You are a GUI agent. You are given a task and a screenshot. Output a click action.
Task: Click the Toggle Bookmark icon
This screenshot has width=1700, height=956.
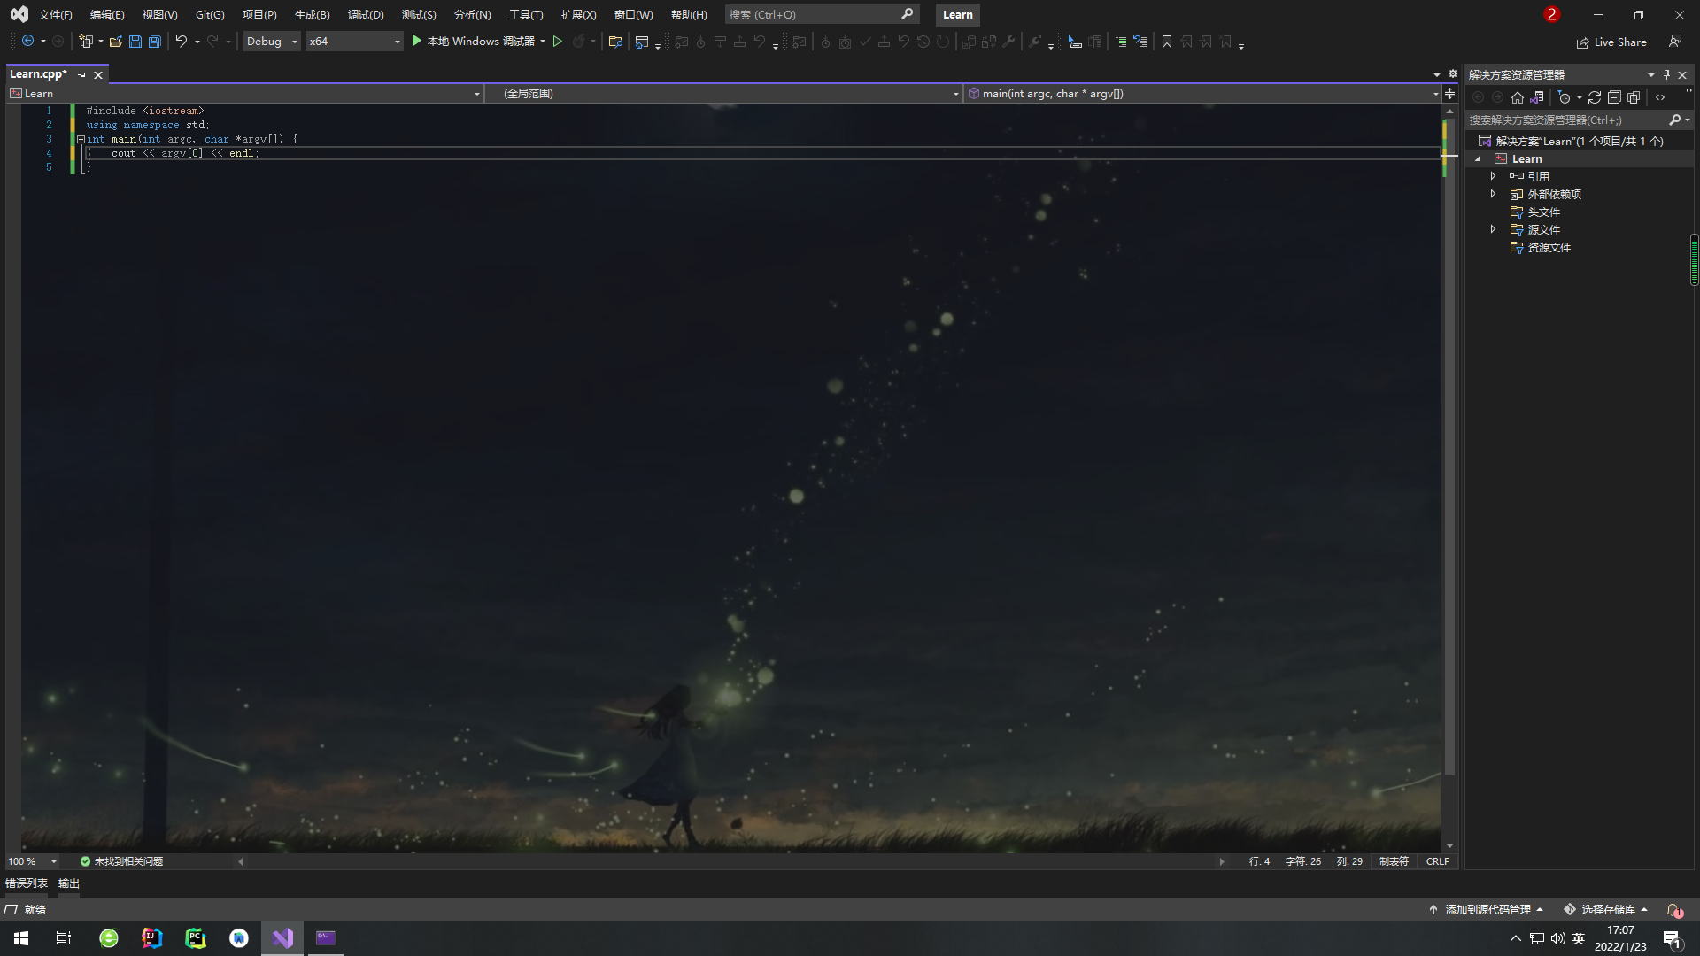[x=1167, y=42]
